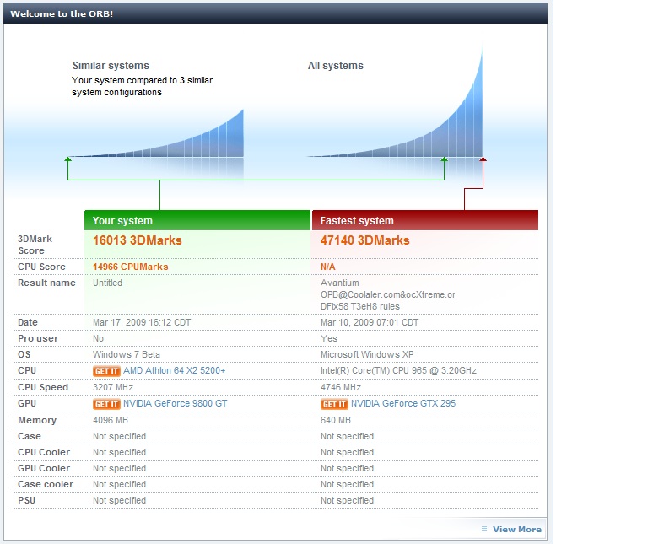Viewport: 648px width, 544px height.
Task: Click the 3207 MHz CPU speed
Action: 113,387
